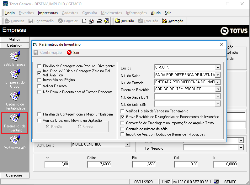Click the Cadastros sidebar button

click(x=14, y=45)
